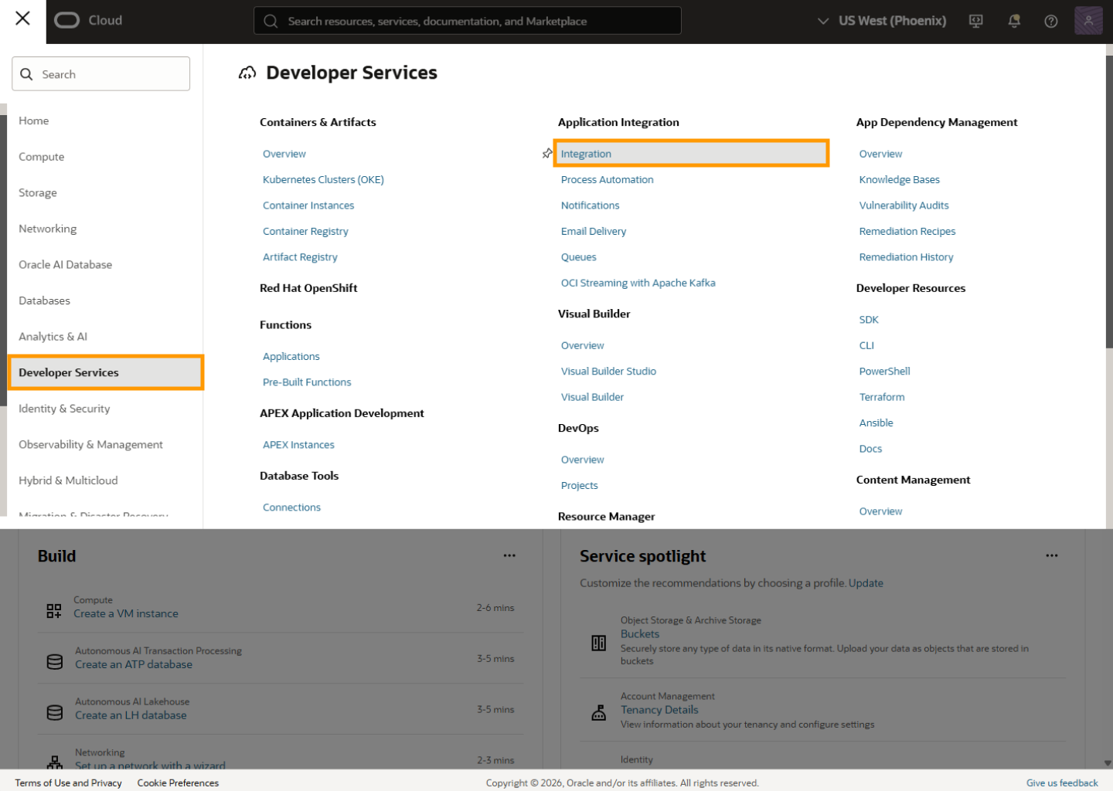Open Container Instances

pyautogui.click(x=308, y=205)
